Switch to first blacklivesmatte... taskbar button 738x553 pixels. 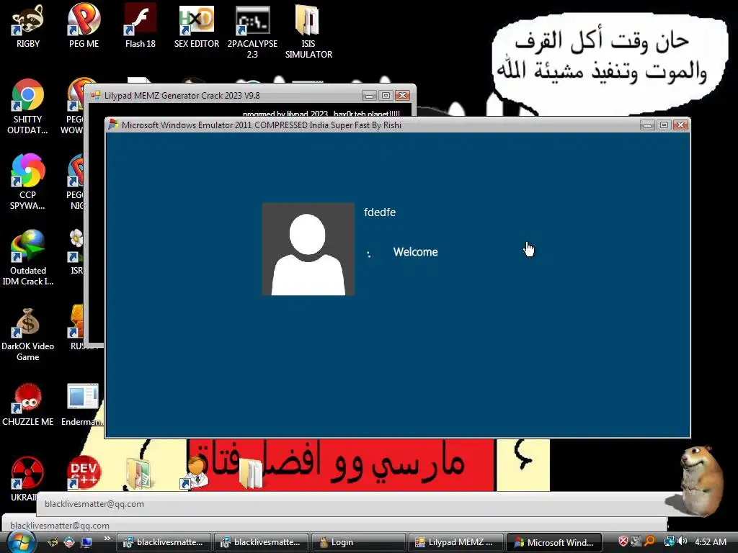164,542
